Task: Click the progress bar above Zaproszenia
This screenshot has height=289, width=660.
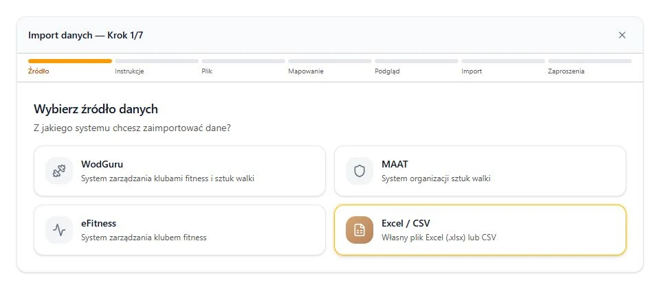Action: coord(590,61)
